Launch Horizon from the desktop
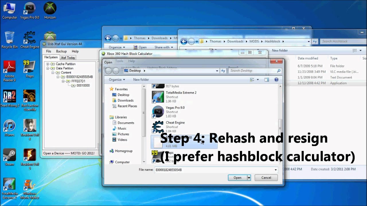The height and width of the screenshot is (206, 367). 50,11
